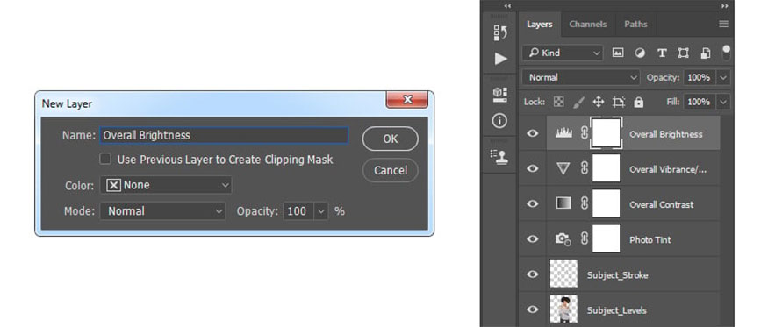Image resolution: width=768 pixels, height=327 pixels.
Task: Open the Clone Source stamp icon
Action: click(x=499, y=156)
